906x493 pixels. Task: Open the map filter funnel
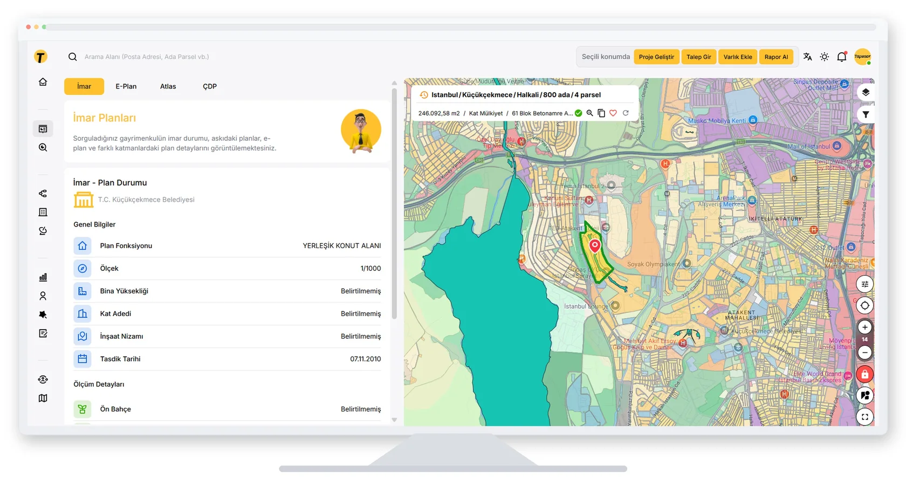pyautogui.click(x=866, y=114)
